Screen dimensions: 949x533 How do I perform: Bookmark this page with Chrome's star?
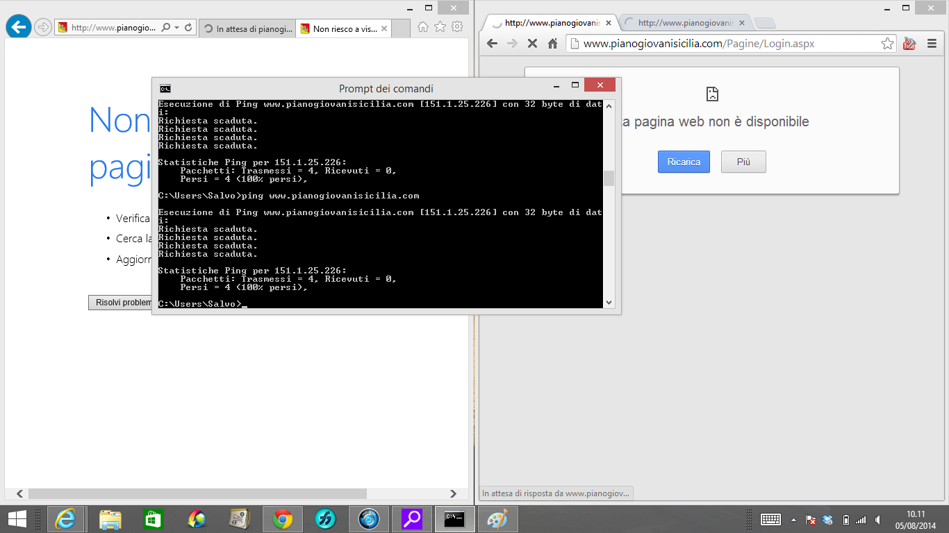click(x=887, y=44)
